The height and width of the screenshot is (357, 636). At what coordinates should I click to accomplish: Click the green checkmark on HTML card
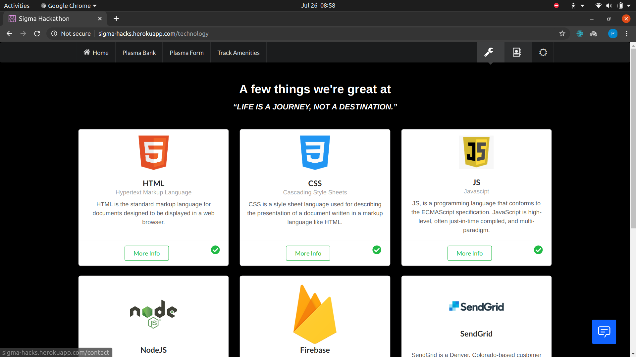click(215, 250)
